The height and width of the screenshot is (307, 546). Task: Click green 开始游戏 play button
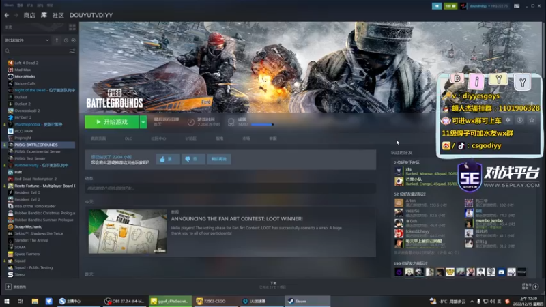pos(112,122)
